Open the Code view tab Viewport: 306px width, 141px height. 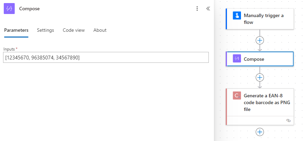click(x=74, y=30)
